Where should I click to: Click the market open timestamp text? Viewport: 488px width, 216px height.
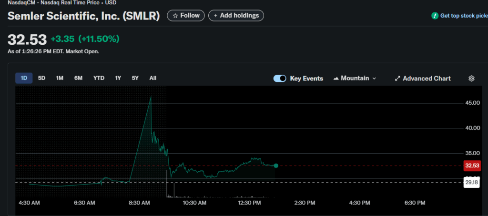click(x=53, y=51)
